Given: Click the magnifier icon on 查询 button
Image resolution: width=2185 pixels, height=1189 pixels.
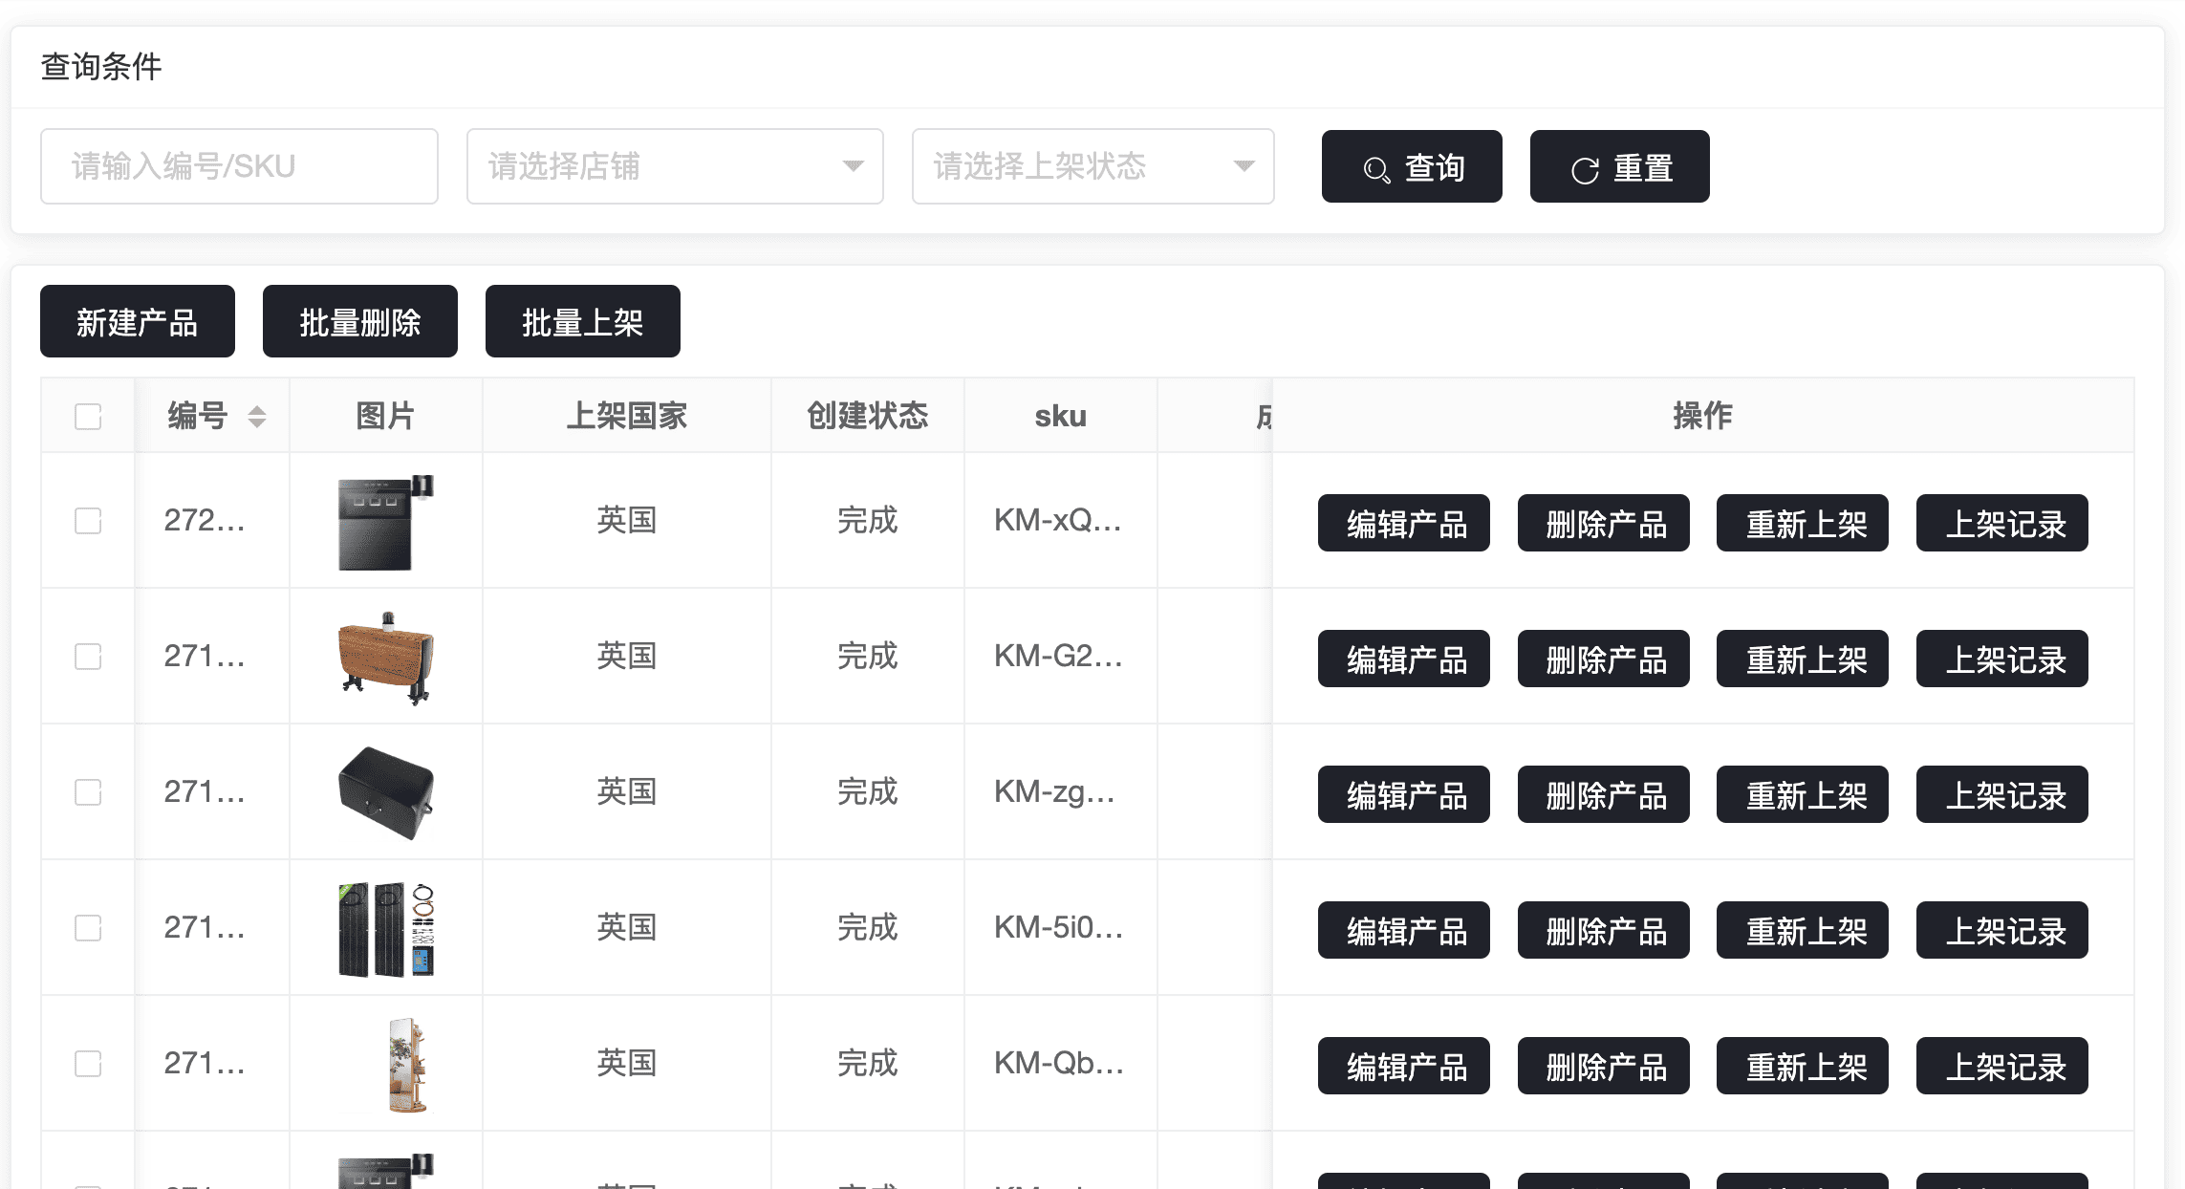Looking at the screenshot, I should [1376, 169].
